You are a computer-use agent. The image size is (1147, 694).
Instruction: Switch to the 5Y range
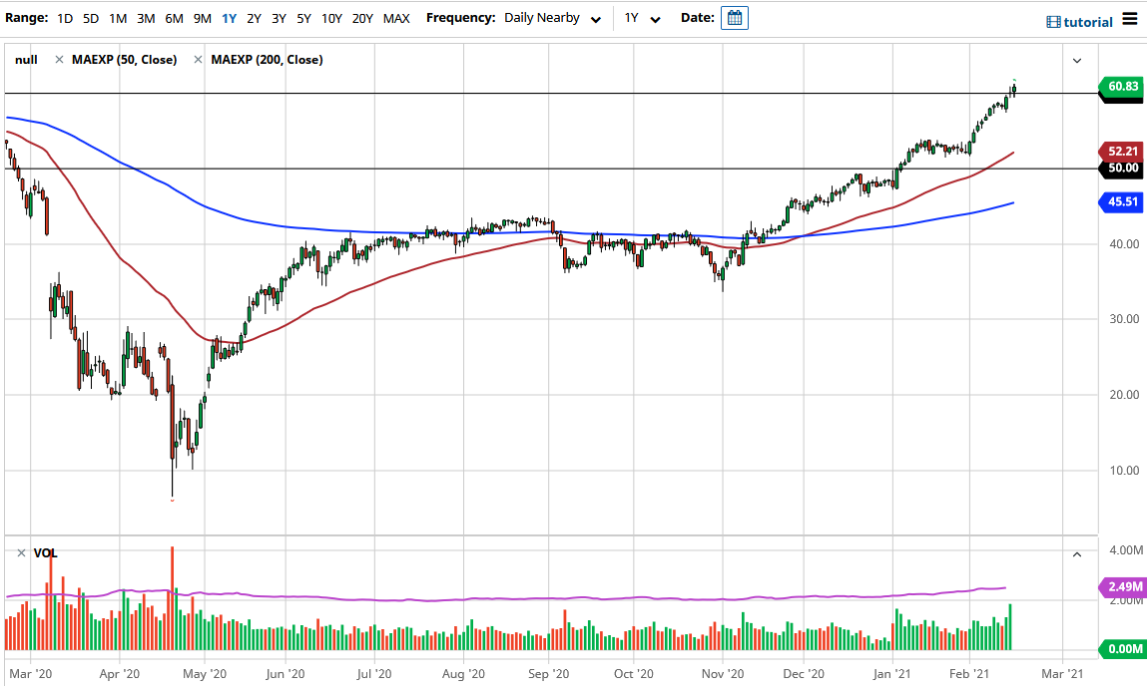(303, 18)
